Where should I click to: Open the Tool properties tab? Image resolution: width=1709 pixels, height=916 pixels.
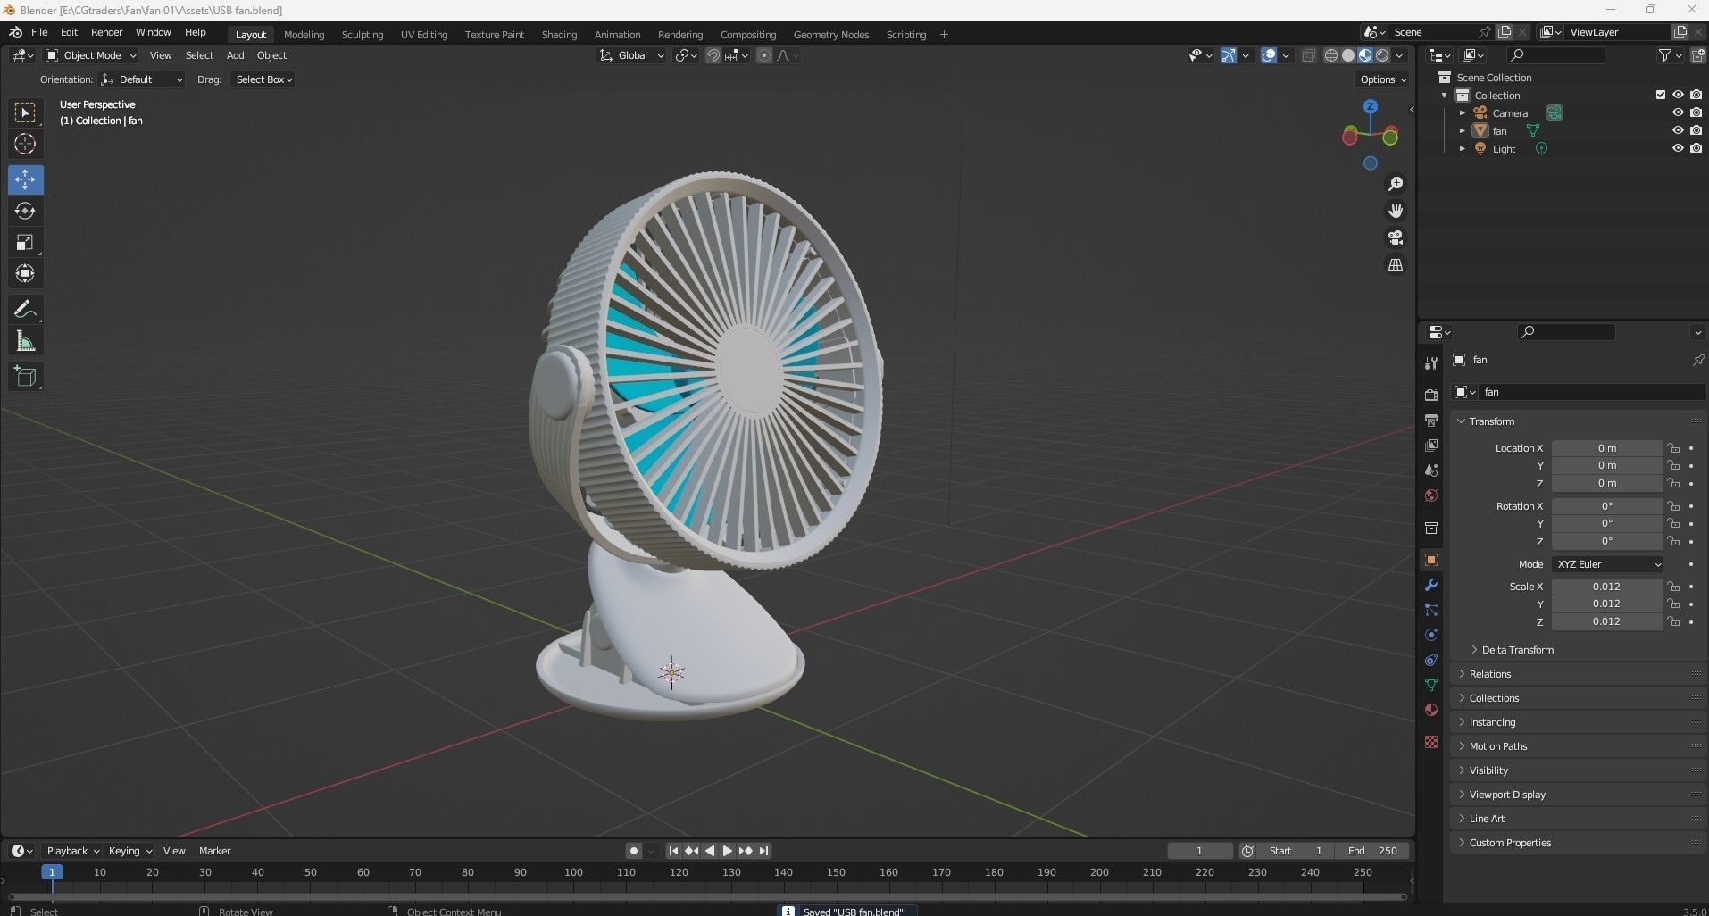(x=1431, y=362)
